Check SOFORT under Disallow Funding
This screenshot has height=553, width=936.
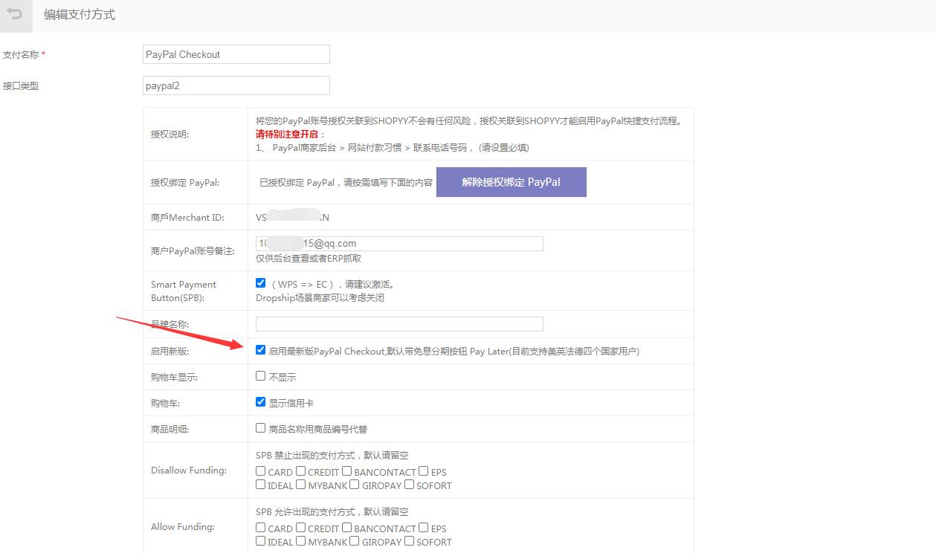[x=409, y=485]
